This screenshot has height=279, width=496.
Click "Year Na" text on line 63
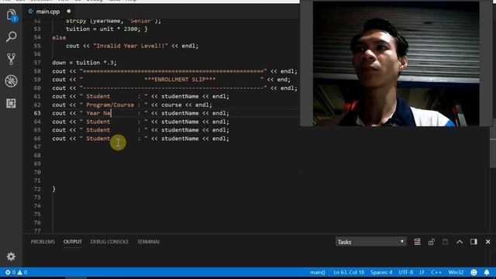point(98,113)
